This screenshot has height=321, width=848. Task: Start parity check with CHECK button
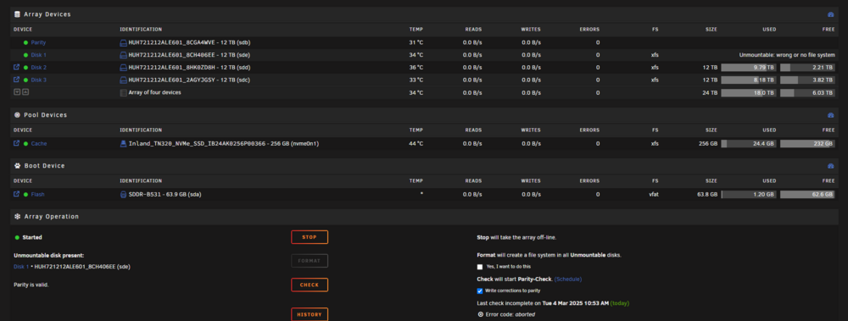[310, 285]
